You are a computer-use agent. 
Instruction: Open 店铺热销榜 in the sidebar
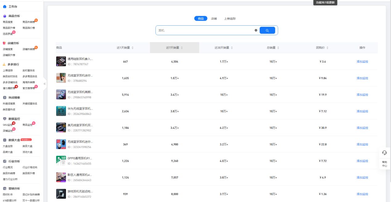29,49
